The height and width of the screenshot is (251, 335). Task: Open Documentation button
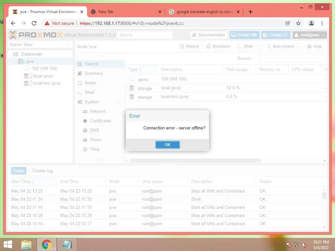[x=209, y=35]
